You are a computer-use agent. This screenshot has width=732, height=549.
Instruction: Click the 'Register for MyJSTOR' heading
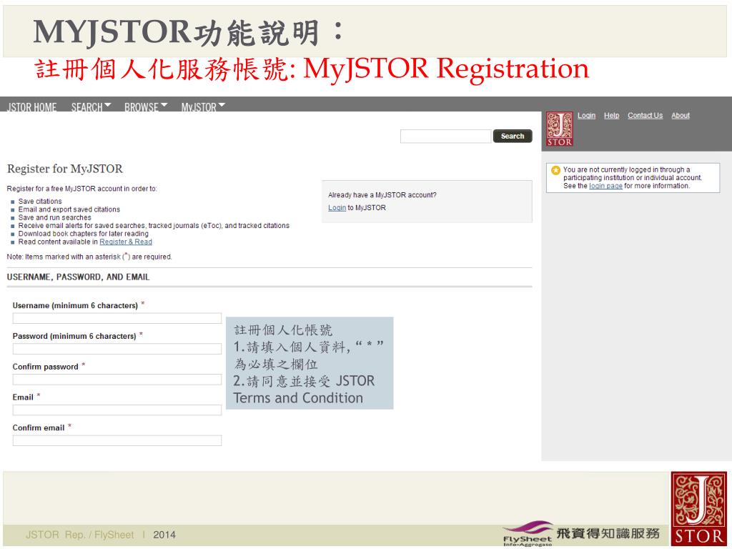click(x=65, y=169)
